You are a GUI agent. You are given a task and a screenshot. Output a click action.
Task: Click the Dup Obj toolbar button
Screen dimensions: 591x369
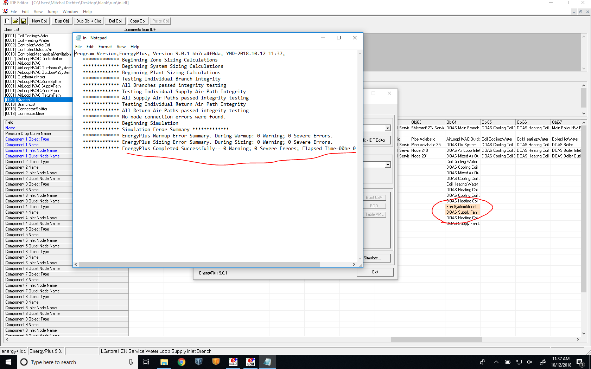[62, 21]
